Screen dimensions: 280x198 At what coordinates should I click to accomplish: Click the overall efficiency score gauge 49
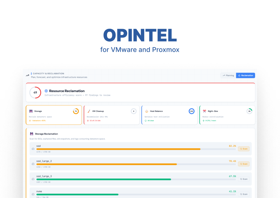pos(35,92)
